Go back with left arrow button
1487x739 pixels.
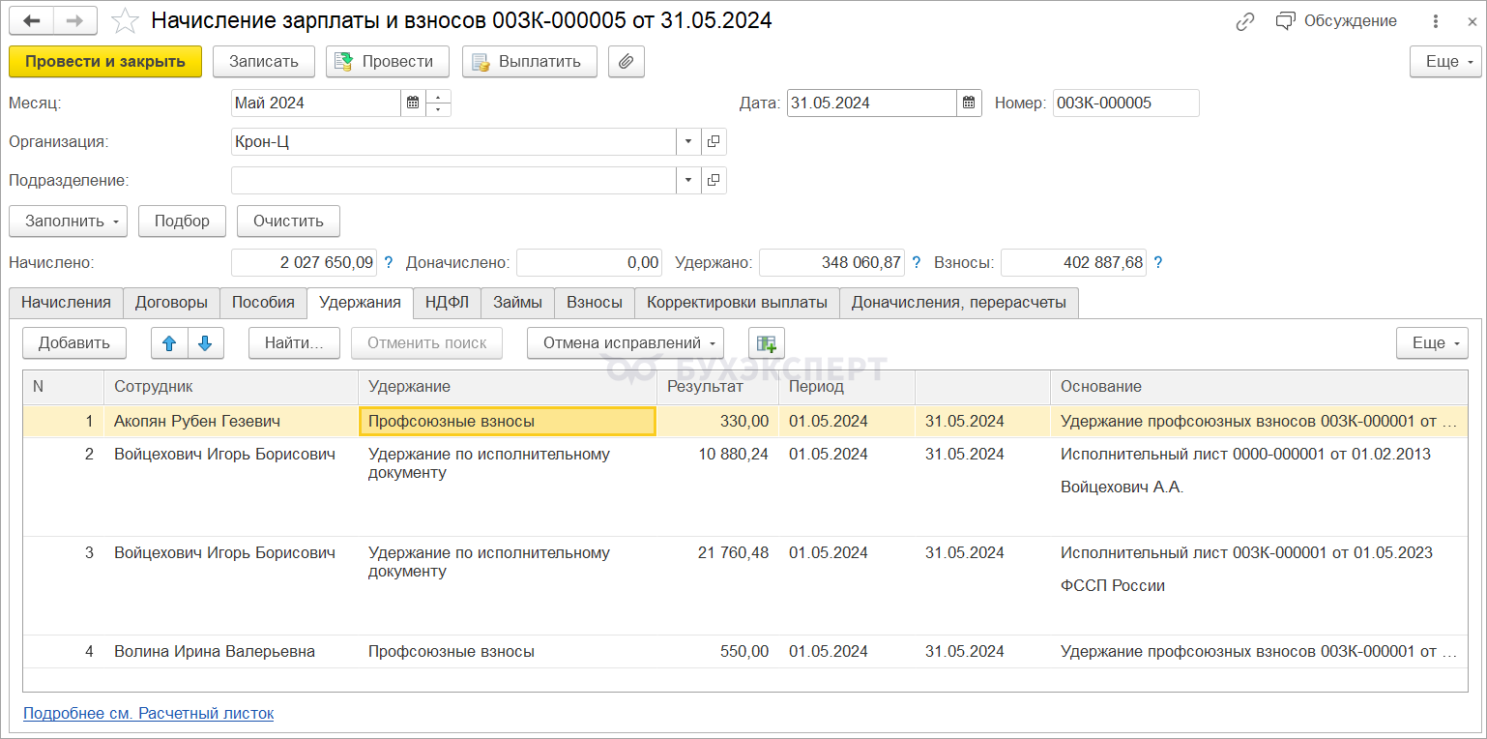click(31, 21)
